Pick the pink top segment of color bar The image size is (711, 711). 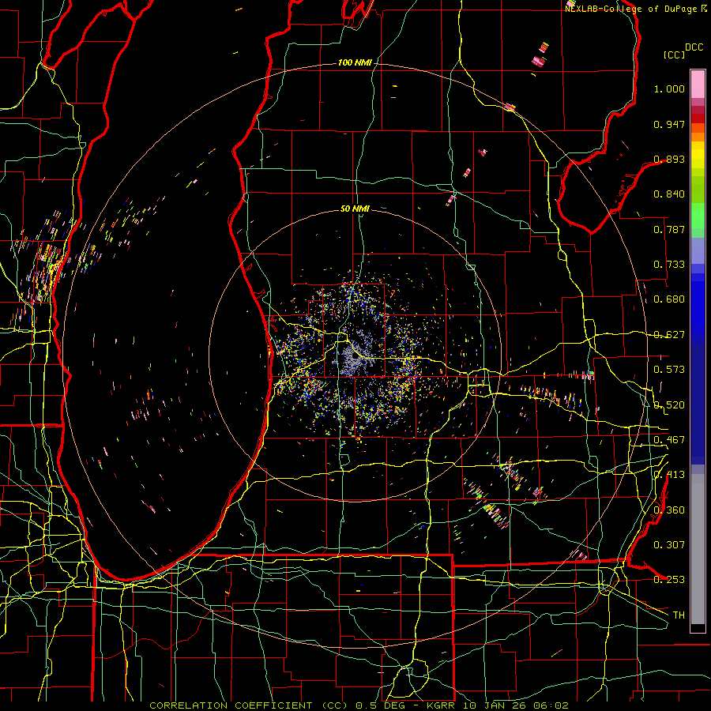698,84
